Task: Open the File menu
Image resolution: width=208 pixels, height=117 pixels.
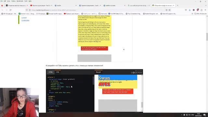Action: click(1, 1)
